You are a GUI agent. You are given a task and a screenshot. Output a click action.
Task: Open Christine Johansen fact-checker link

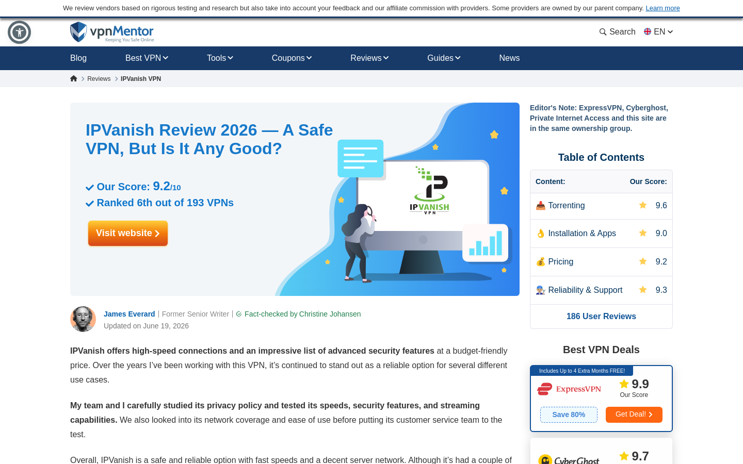[x=330, y=314]
